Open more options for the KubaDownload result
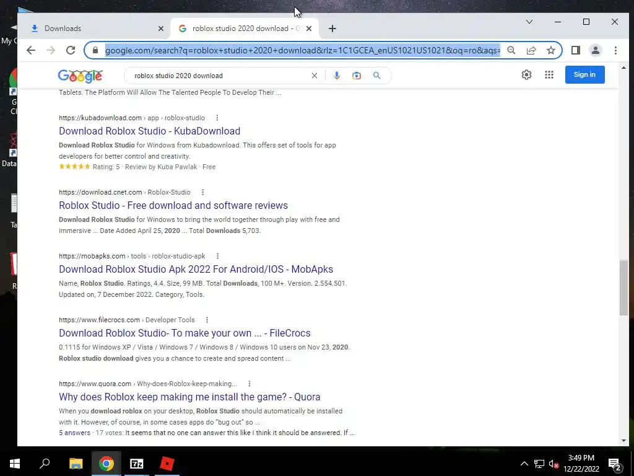The image size is (634, 476). pyautogui.click(x=217, y=118)
